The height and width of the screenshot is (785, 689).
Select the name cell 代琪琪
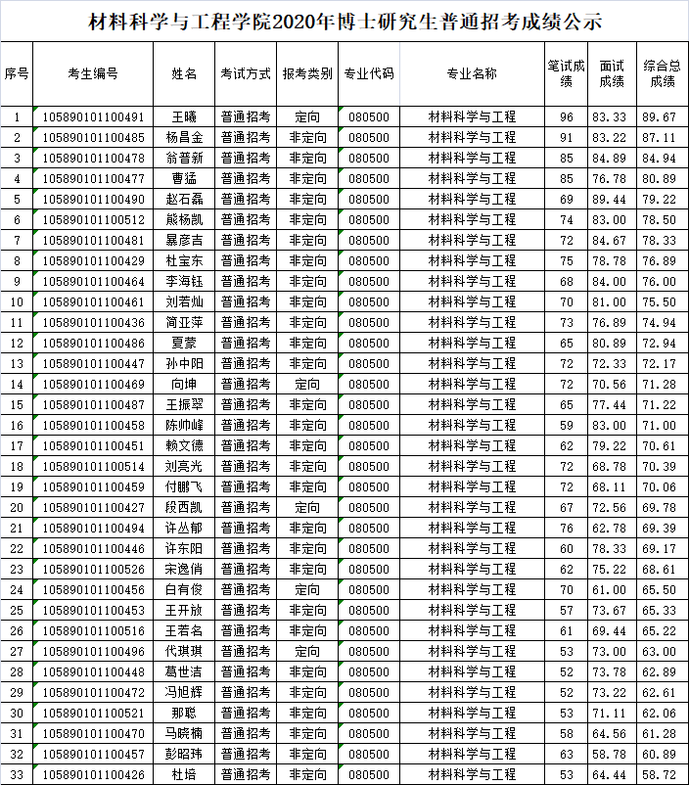pos(184,652)
